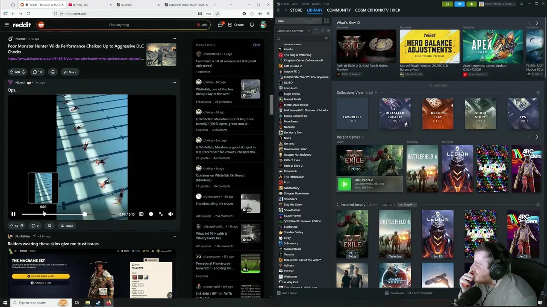Open the FAVORITES collection tile
547x307 pixels.
click(x=352, y=114)
